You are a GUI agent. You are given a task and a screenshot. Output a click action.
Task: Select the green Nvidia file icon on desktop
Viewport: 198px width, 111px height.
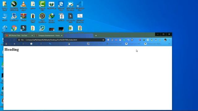(71, 28)
